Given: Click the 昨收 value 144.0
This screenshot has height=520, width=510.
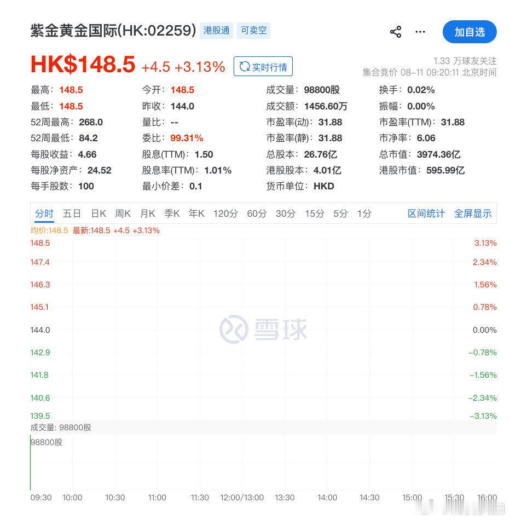Looking at the screenshot, I should coord(182,106).
